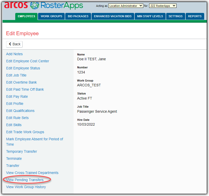Go to the Bid Packages tab
The height and width of the screenshot is (196, 209).
[78, 16]
